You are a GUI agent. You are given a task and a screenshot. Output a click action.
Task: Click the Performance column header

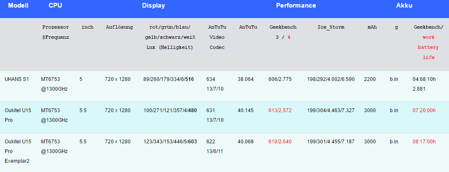pos(296,5)
